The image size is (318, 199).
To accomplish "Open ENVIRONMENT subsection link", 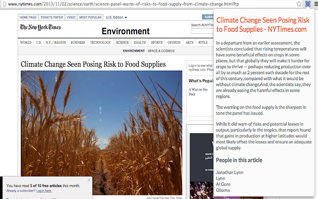I will click(x=134, y=51).
